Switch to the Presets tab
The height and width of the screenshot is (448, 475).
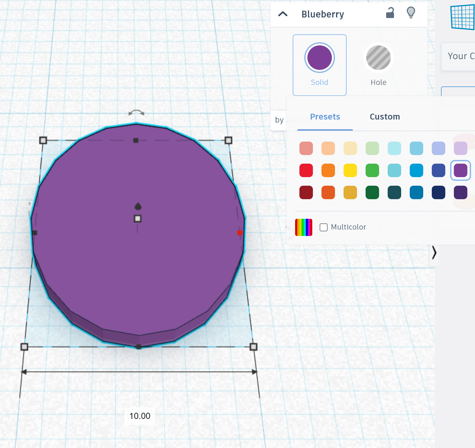click(x=325, y=117)
